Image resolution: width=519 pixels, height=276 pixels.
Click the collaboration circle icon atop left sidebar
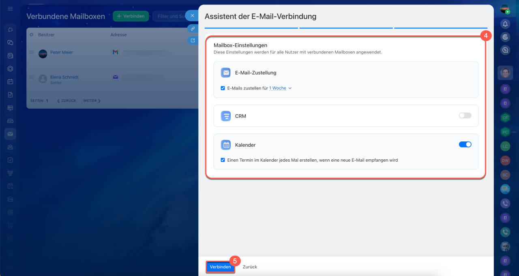click(11, 30)
